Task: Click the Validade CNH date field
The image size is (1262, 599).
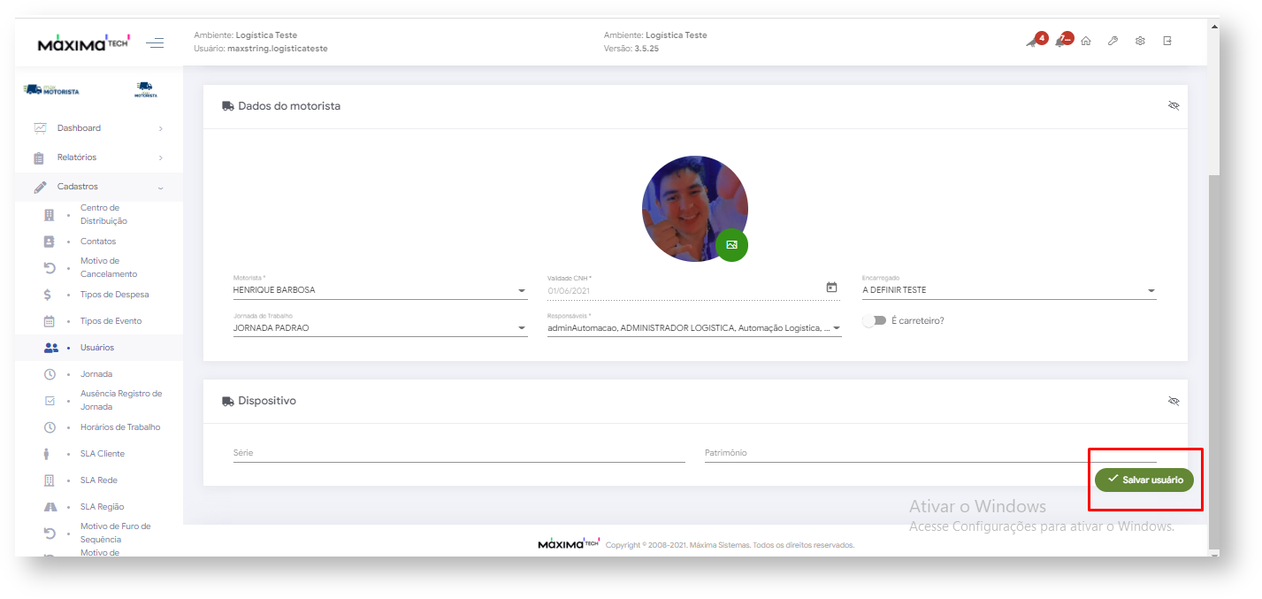Action: tap(694, 290)
